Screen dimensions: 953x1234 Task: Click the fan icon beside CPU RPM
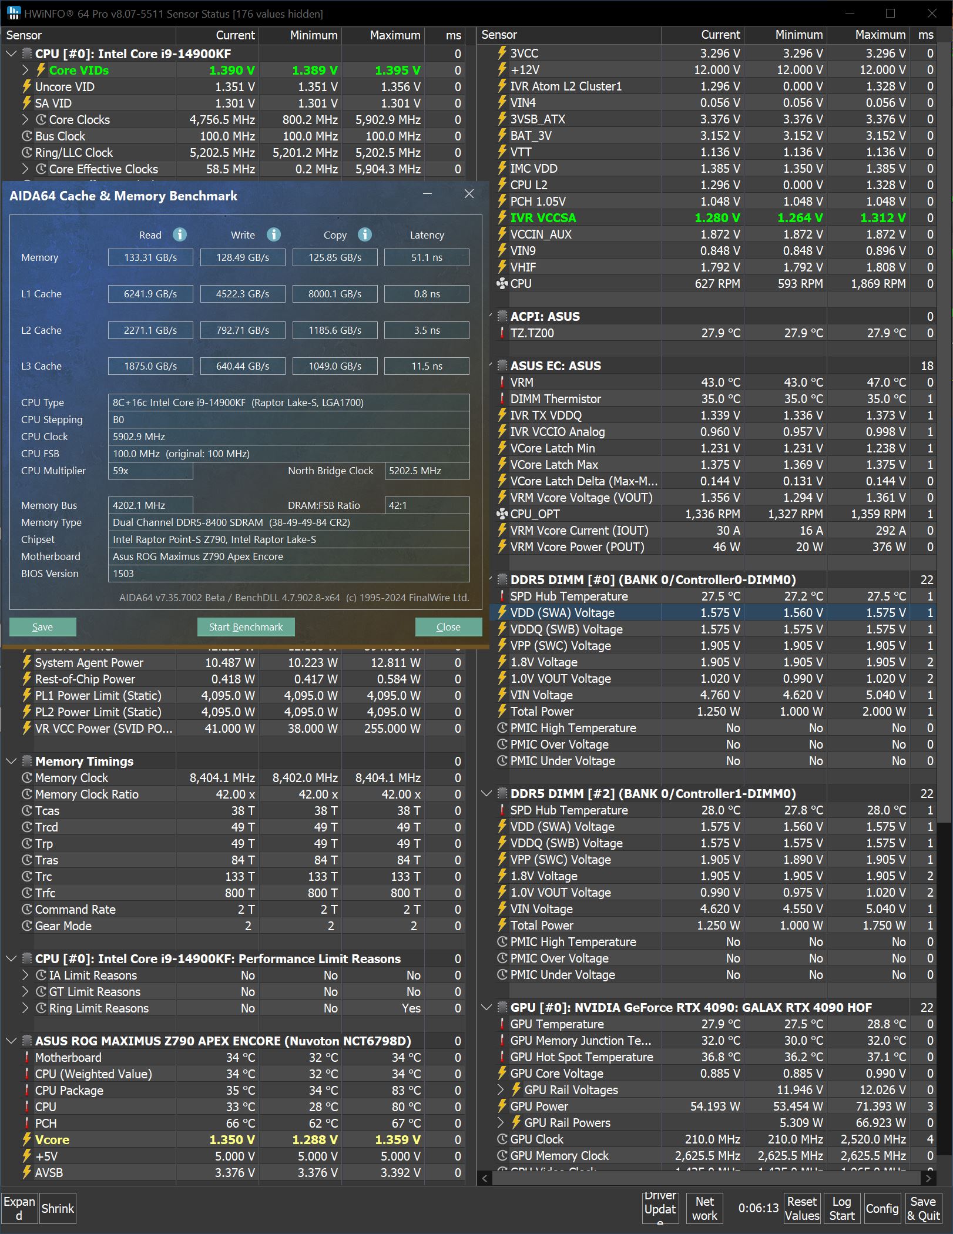click(x=502, y=283)
